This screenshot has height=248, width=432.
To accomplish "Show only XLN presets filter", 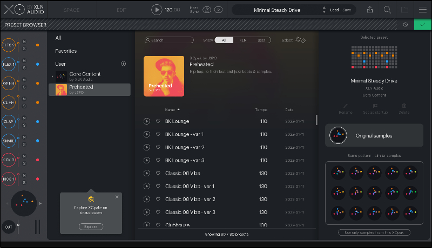I will [242, 40].
